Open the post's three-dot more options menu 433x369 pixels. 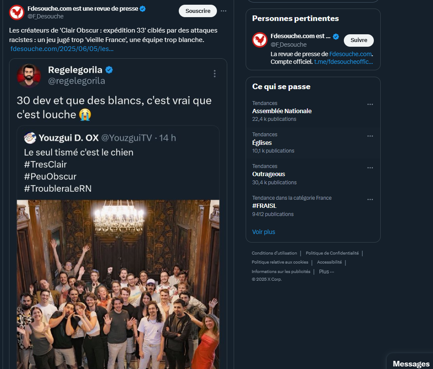223,11
